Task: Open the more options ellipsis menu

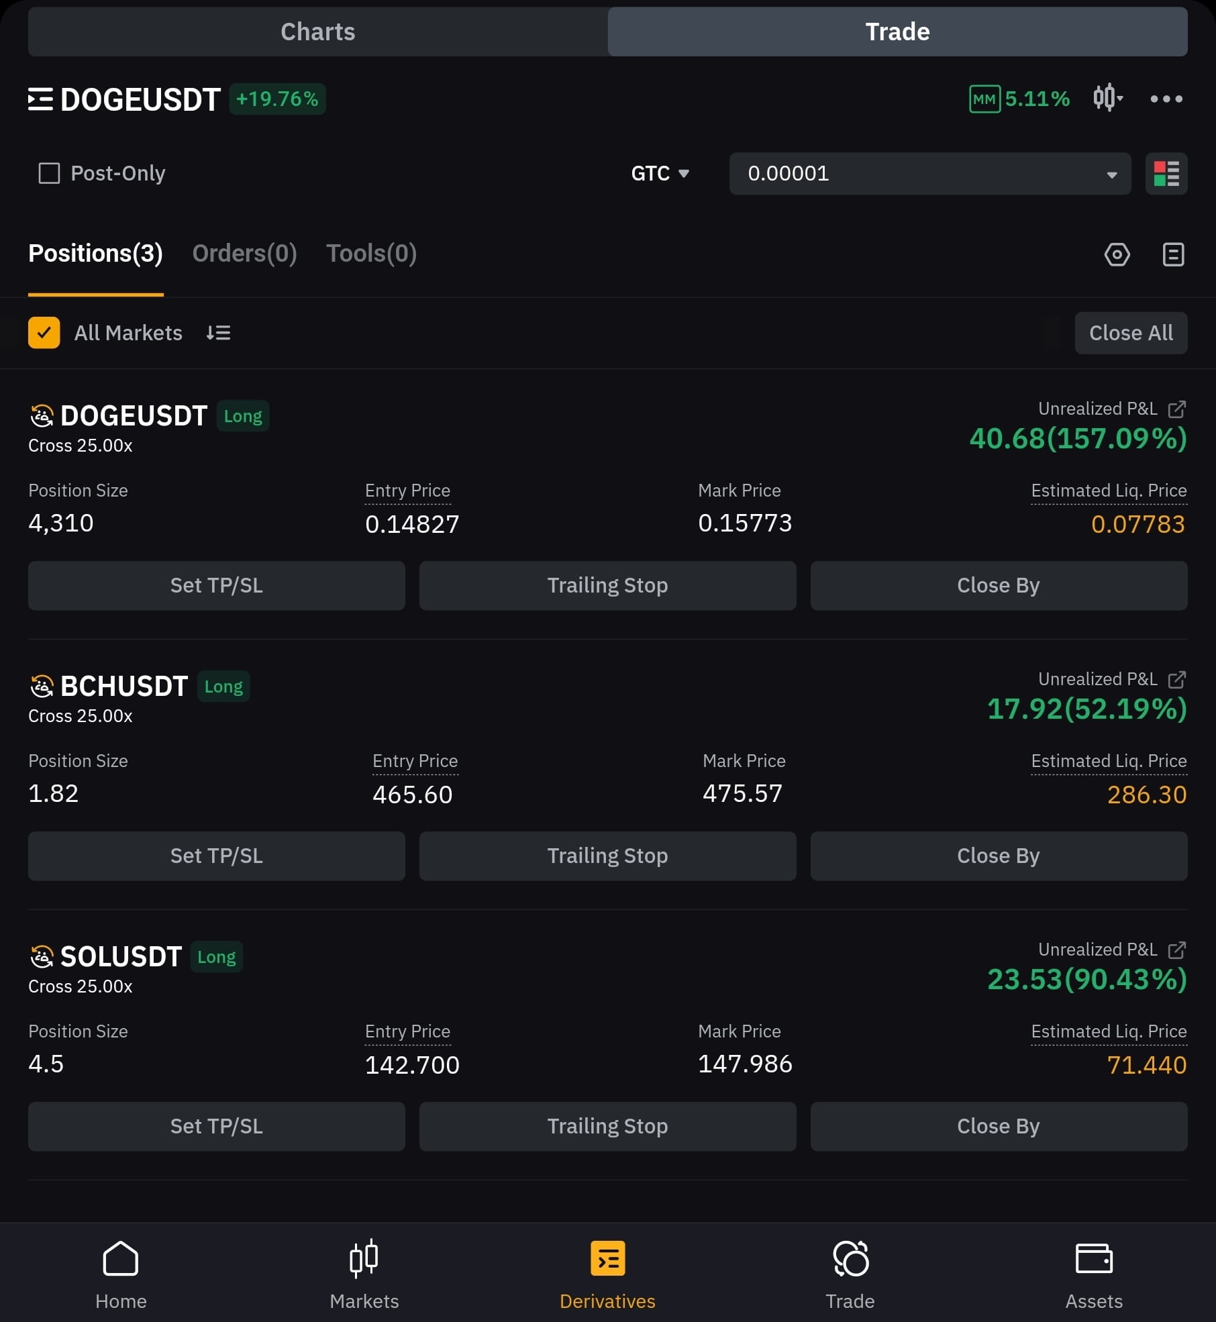Action: [x=1167, y=99]
